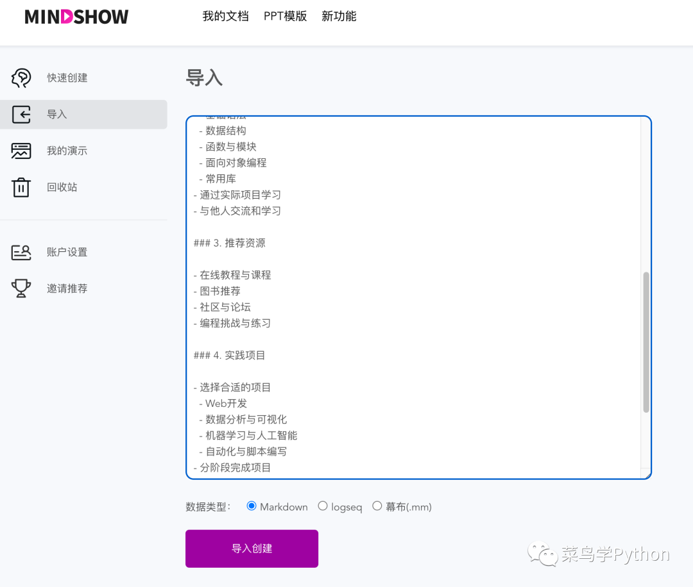This screenshot has height=587, width=693.
Task: Open 账户设置 in the sidebar
Action: click(67, 252)
